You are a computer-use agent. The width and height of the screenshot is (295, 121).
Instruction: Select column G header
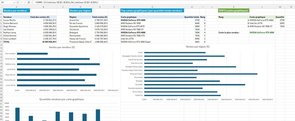152,7
